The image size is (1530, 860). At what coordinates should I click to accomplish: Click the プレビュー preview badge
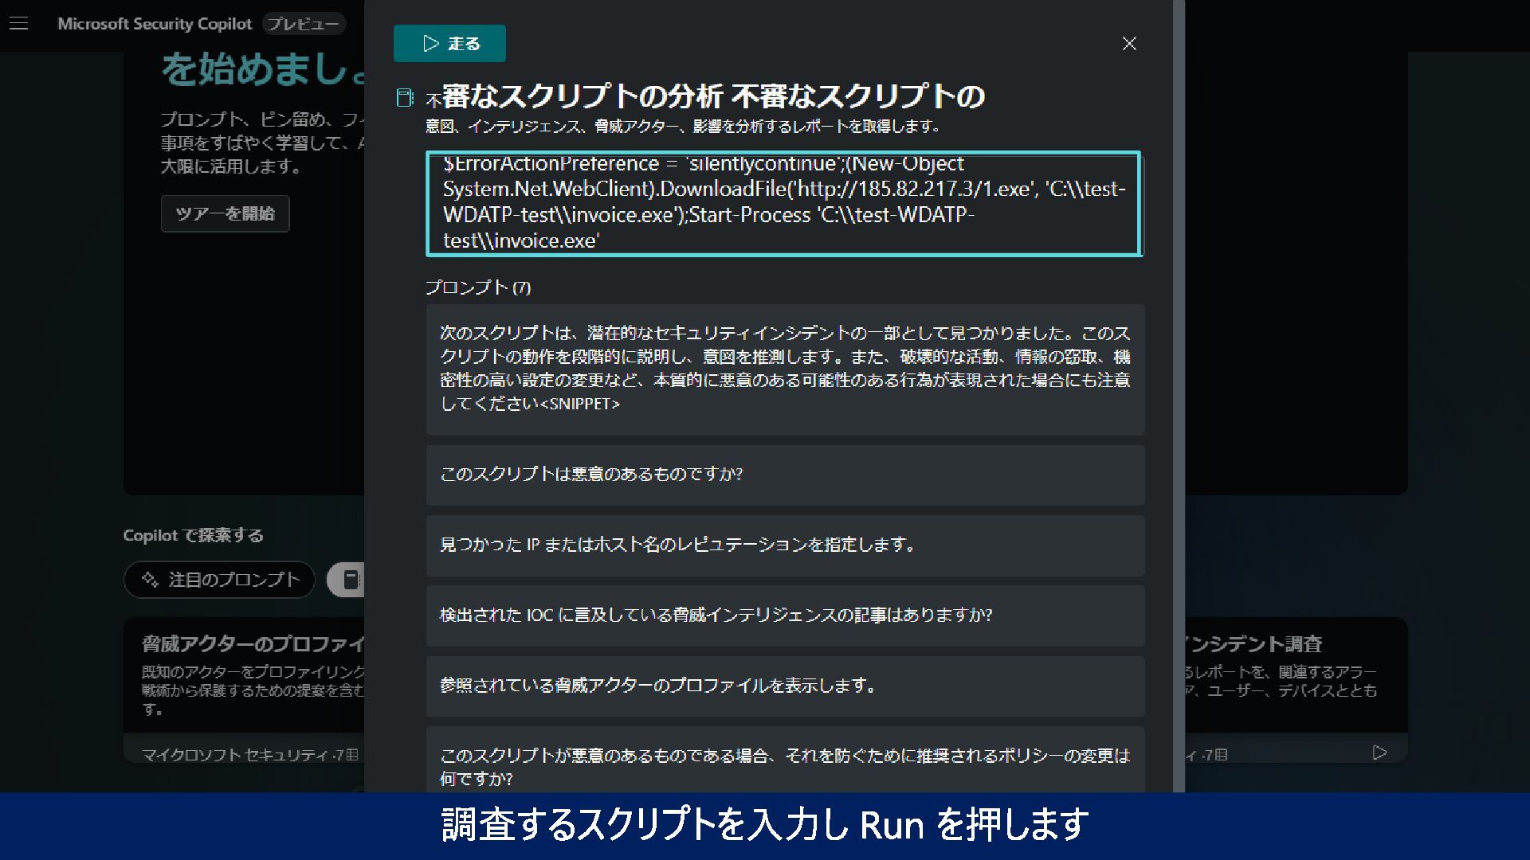303,24
